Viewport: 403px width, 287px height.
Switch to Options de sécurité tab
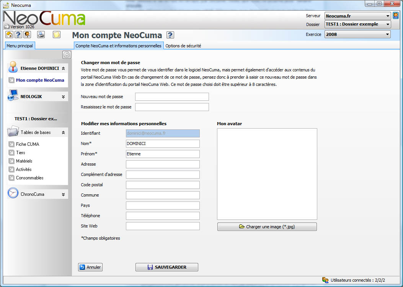183,46
